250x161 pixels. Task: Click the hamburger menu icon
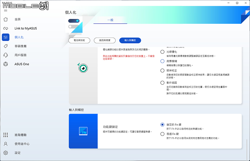pos(6,11)
